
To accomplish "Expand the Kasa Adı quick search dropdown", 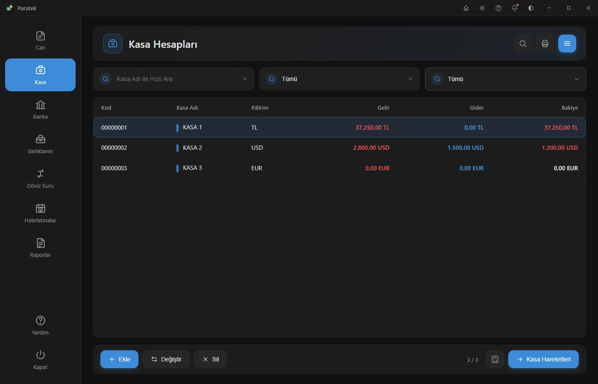I will 245,79.
